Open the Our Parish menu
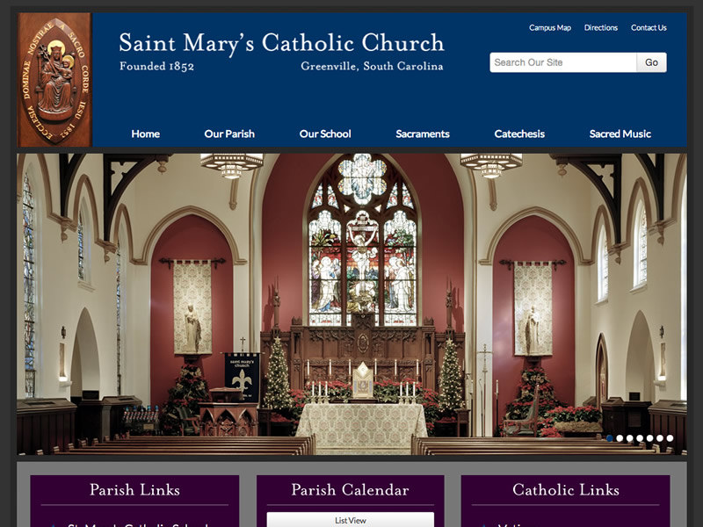This screenshot has height=527, width=703. (x=229, y=134)
